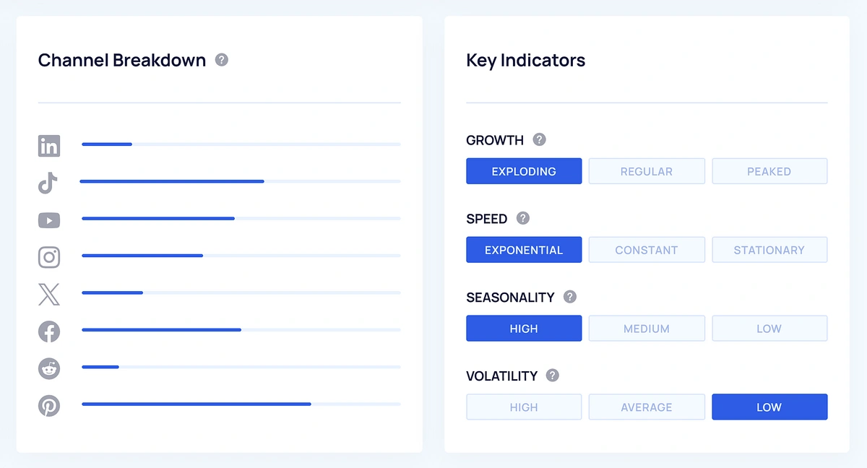
Task: Click the help icon next to SPEED
Action: click(x=523, y=218)
